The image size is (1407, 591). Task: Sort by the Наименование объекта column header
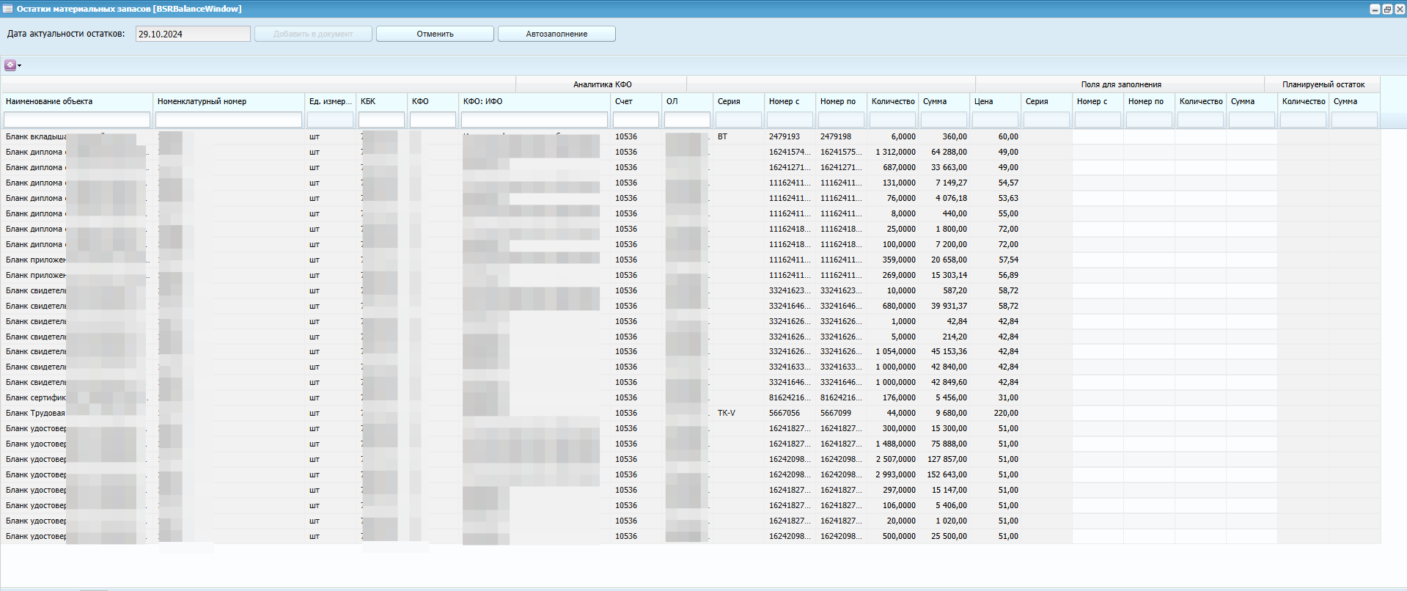coord(77,101)
